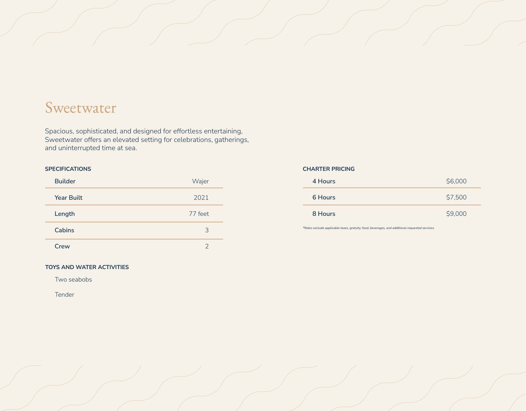Select the Two seabobs item
The height and width of the screenshot is (411, 526).
[x=73, y=280]
